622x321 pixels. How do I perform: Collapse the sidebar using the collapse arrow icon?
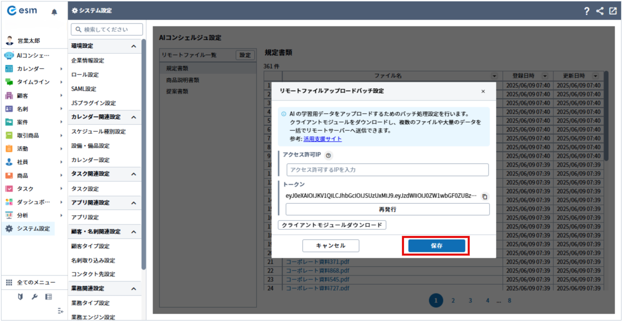(x=60, y=311)
